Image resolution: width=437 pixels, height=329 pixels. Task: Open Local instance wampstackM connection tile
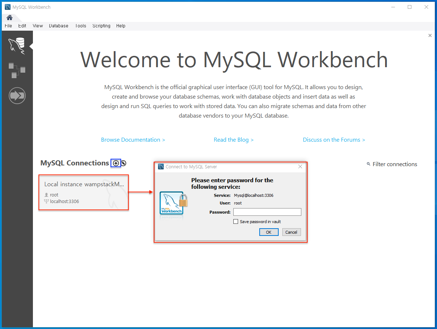point(84,192)
